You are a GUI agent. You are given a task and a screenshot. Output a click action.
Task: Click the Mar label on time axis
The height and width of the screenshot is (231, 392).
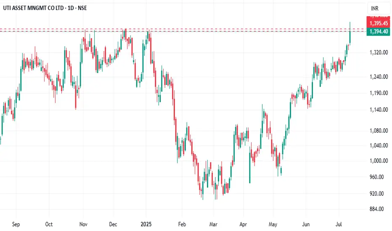pos(213,224)
